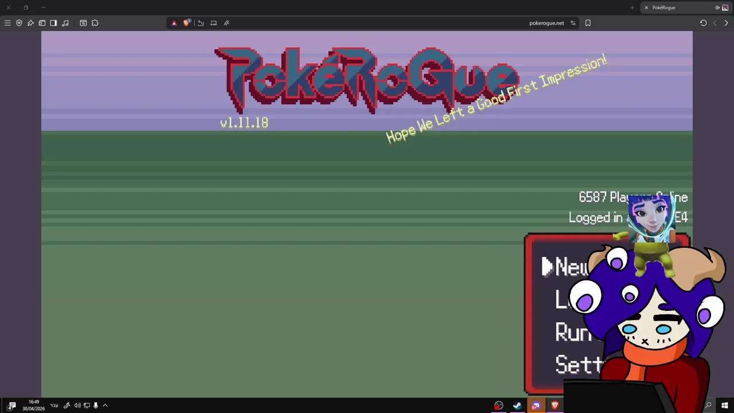The height and width of the screenshot is (413, 734).
Task: Click the 'Logged in' status text
Action: click(596, 217)
